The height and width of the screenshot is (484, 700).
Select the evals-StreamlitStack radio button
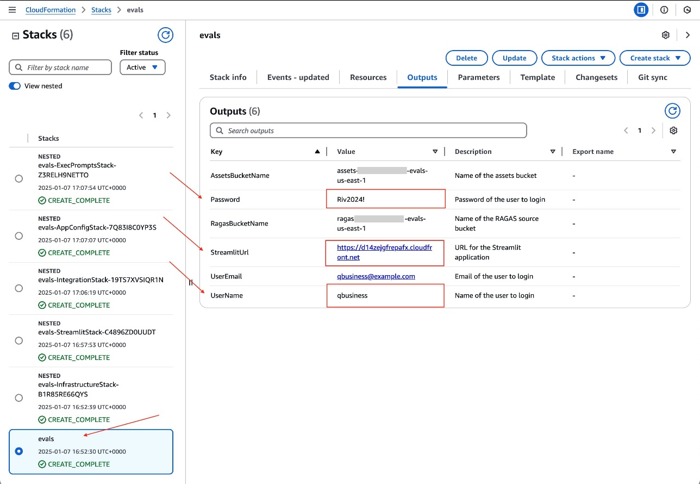tap(19, 340)
